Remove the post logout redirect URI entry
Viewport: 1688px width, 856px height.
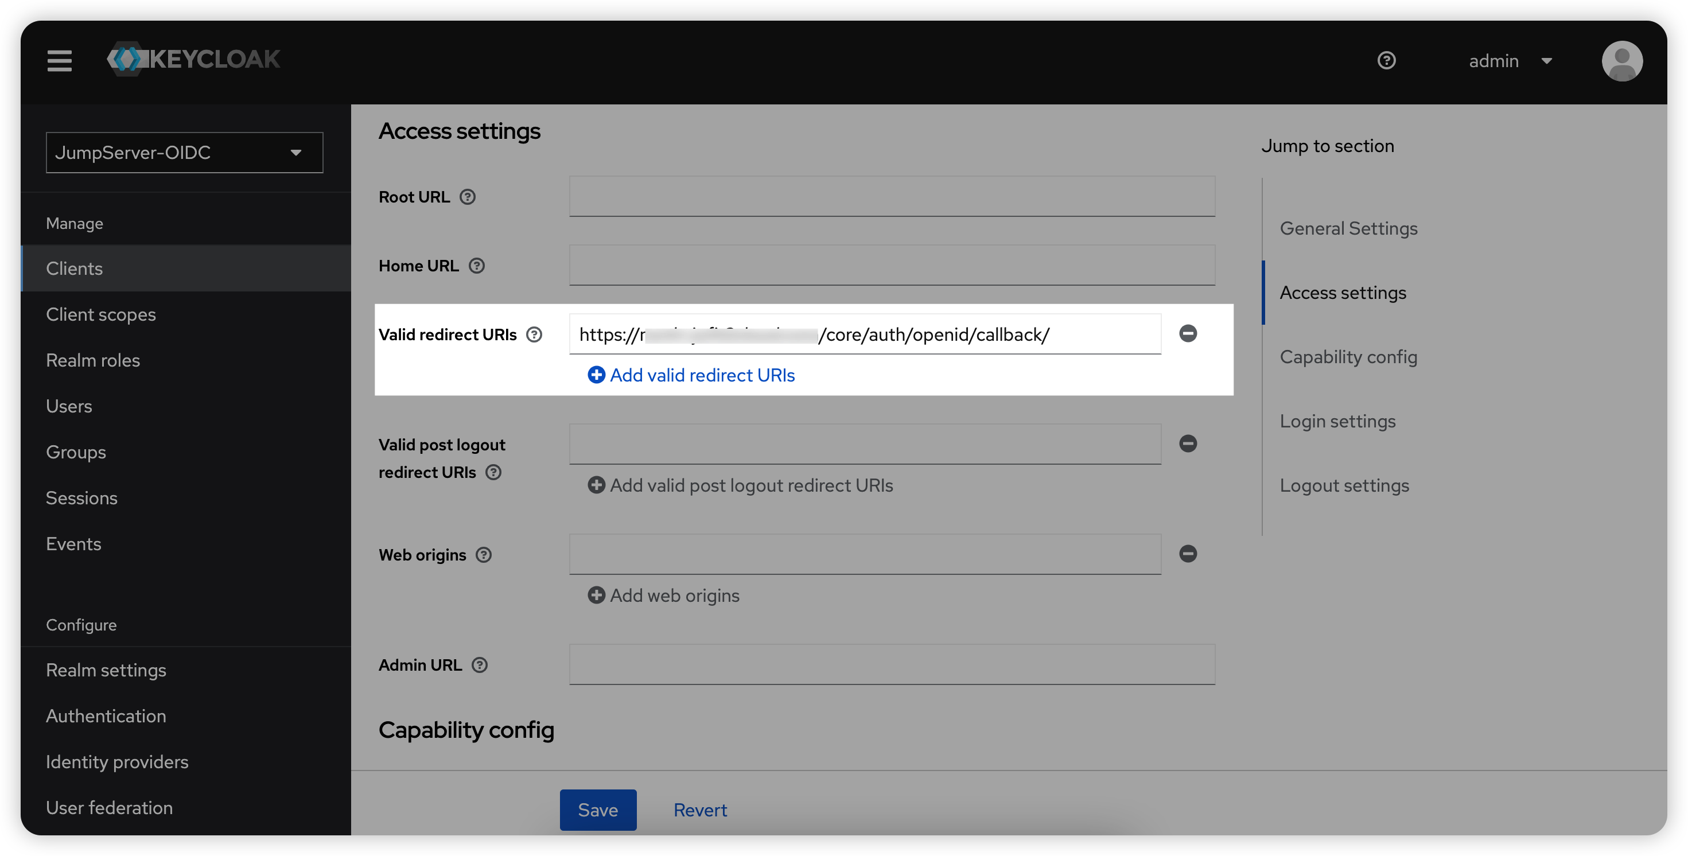tap(1187, 443)
